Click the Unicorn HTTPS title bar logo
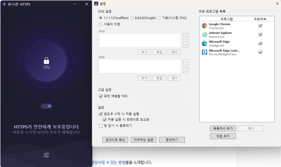 click(x=4, y=4)
